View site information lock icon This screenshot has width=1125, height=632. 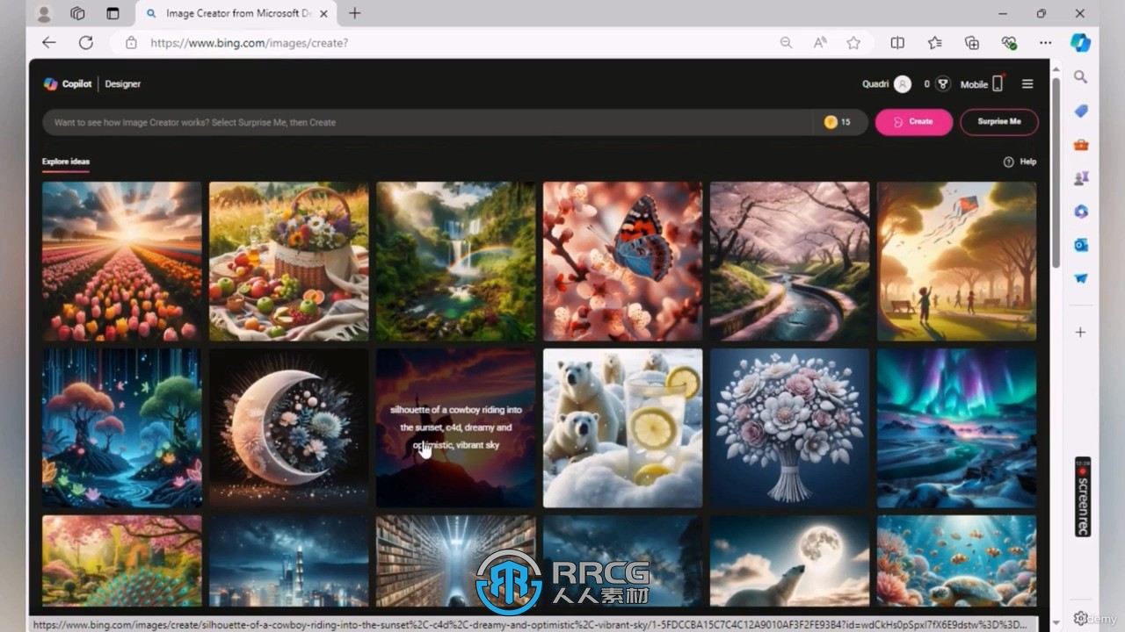tap(131, 42)
